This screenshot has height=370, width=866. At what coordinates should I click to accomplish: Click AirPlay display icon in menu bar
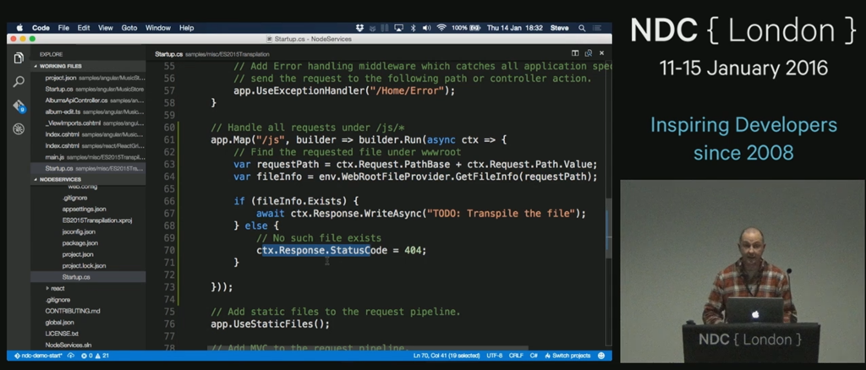[x=399, y=28]
